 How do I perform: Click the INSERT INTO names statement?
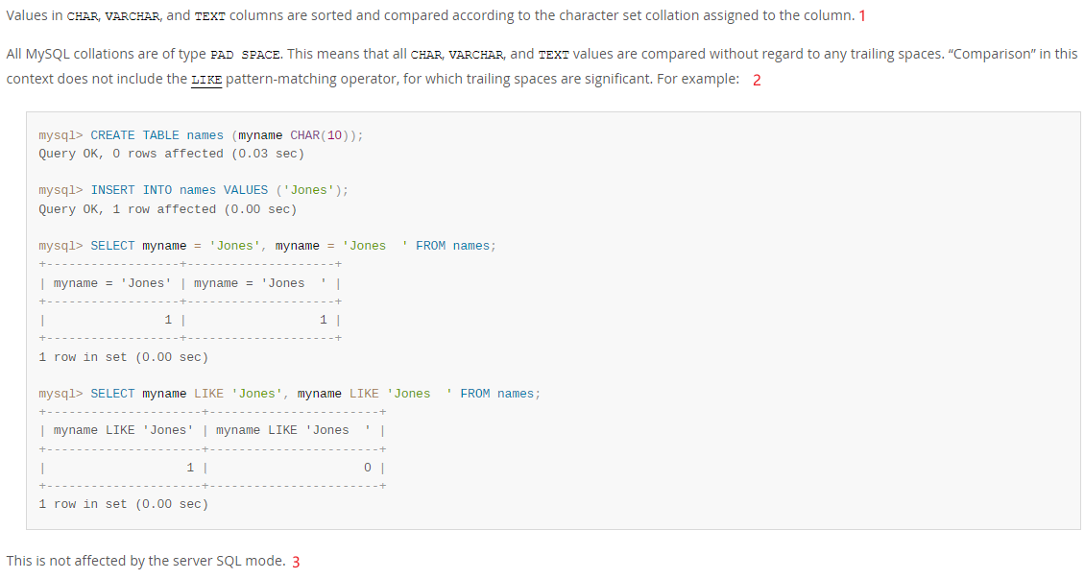pyautogui.click(x=219, y=190)
